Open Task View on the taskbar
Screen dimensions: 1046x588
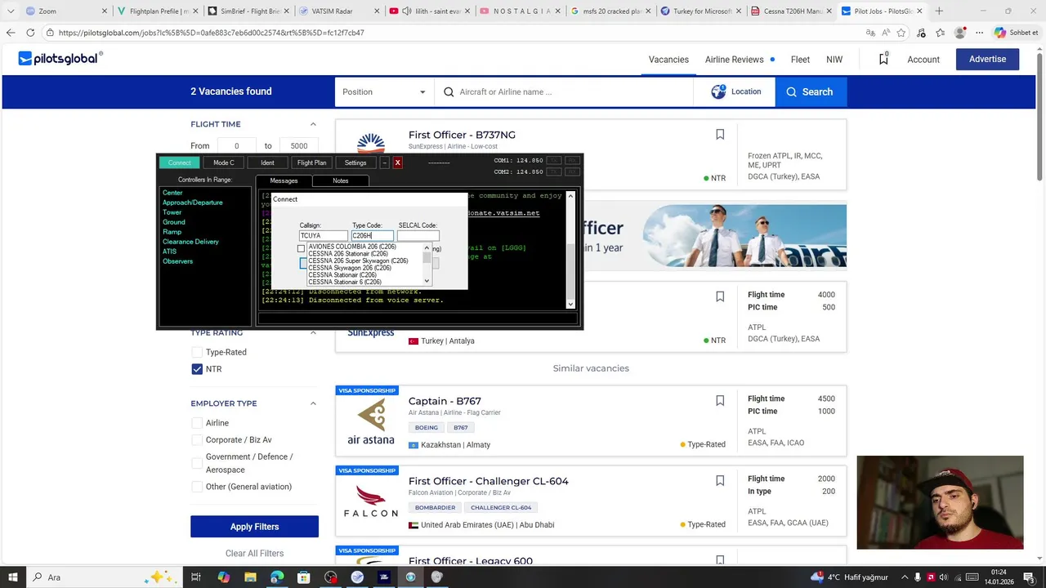tap(196, 577)
